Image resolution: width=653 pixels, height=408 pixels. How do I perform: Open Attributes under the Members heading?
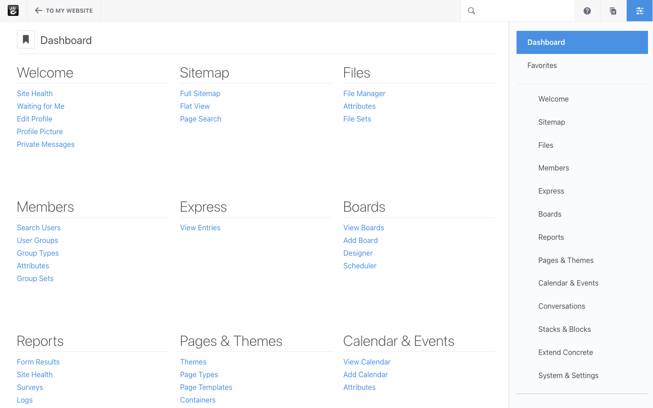(x=33, y=266)
